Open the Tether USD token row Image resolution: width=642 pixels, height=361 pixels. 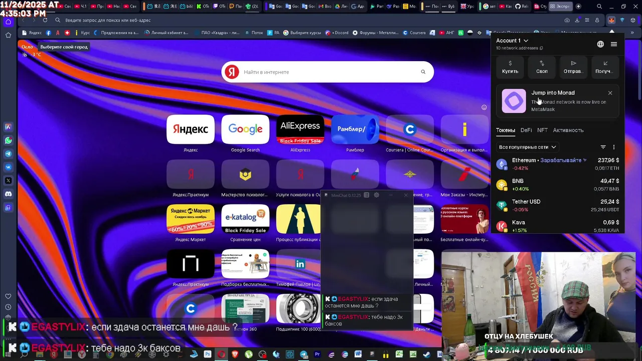[557, 206]
